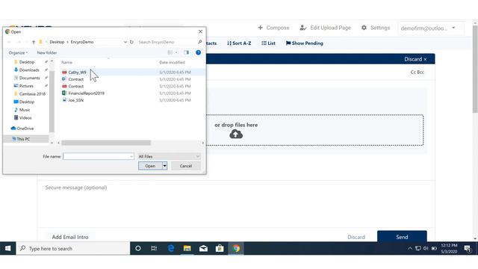Refresh the EncyroDemo folder view
The height and width of the screenshot is (269, 478).
(131, 42)
